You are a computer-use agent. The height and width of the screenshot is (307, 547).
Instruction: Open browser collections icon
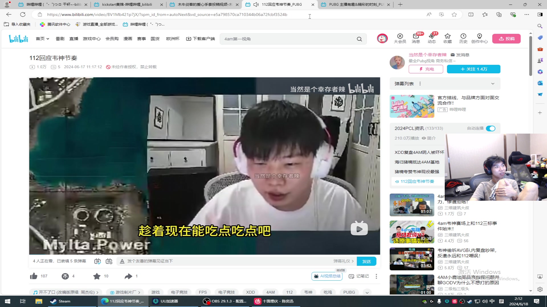[499, 14]
